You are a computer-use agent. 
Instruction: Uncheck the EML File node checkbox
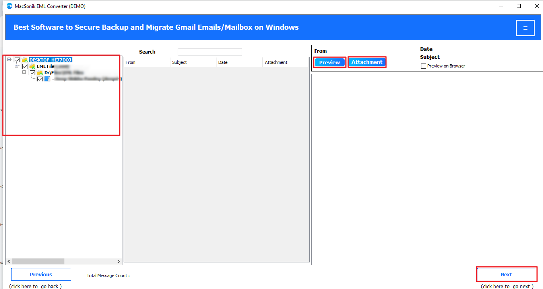tap(25, 66)
